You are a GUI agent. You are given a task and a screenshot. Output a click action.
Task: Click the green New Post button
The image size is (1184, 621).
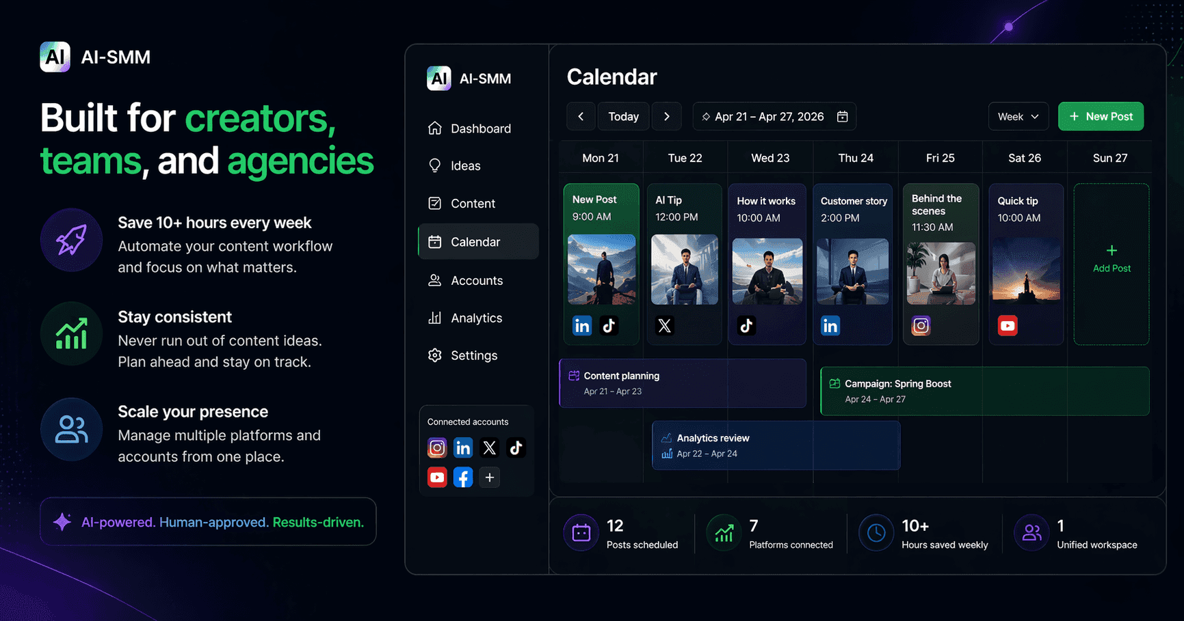point(1101,117)
